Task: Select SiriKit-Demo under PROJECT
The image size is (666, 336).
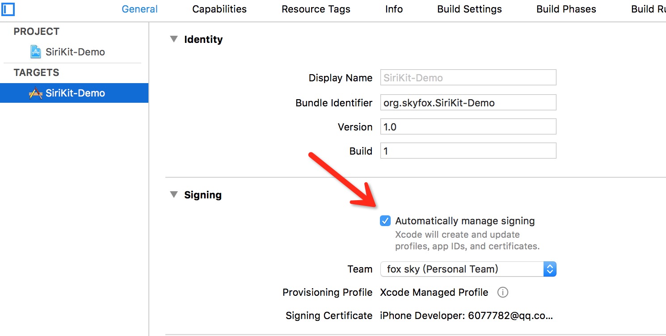Action: click(x=74, y=52)
